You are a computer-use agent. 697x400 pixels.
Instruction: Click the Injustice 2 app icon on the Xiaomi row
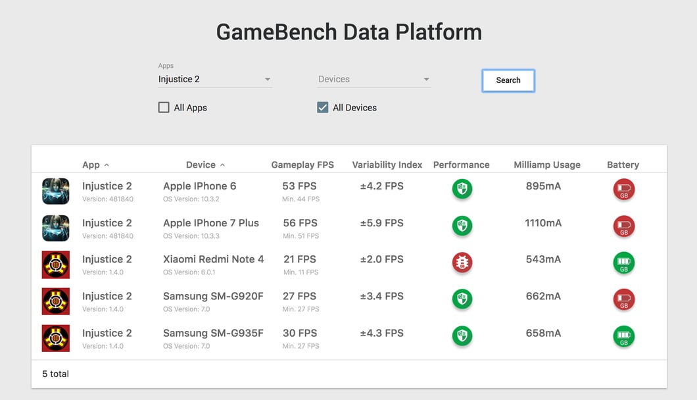55,264
